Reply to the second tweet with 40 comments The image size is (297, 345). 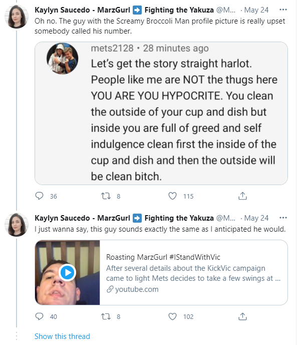pos(40,316)
